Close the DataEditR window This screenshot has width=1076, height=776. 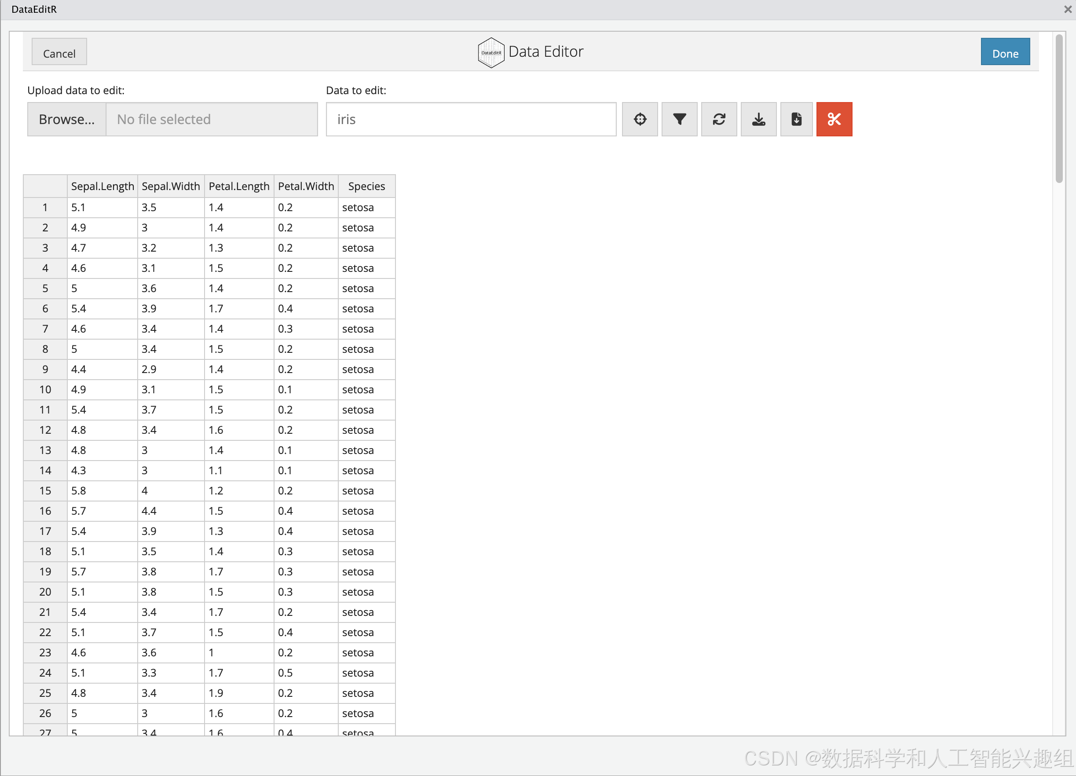(1068, 9)
